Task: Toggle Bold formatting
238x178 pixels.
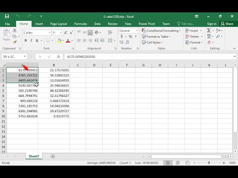Action: pos(26,41)
